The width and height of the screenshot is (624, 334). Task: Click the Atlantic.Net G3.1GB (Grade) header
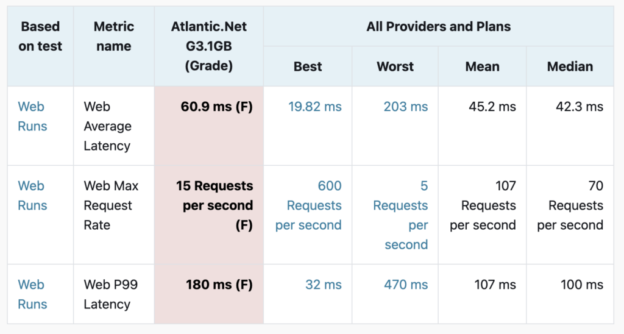(209, 46)
